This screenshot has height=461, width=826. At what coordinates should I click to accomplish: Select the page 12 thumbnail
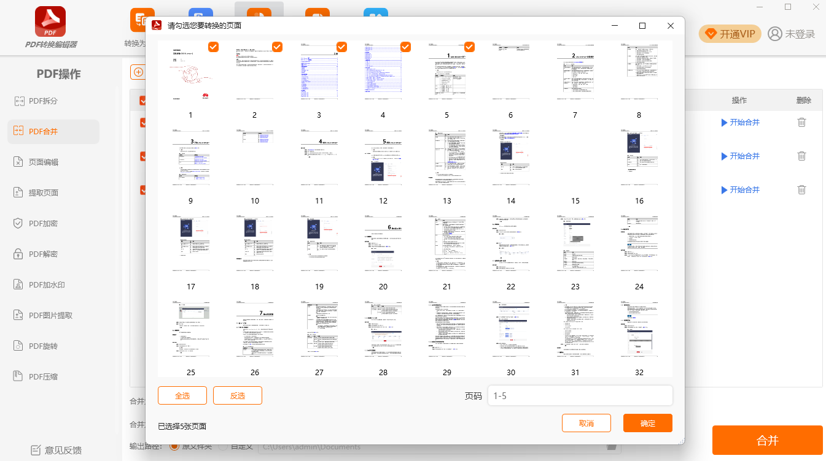(x=383, y=157)
